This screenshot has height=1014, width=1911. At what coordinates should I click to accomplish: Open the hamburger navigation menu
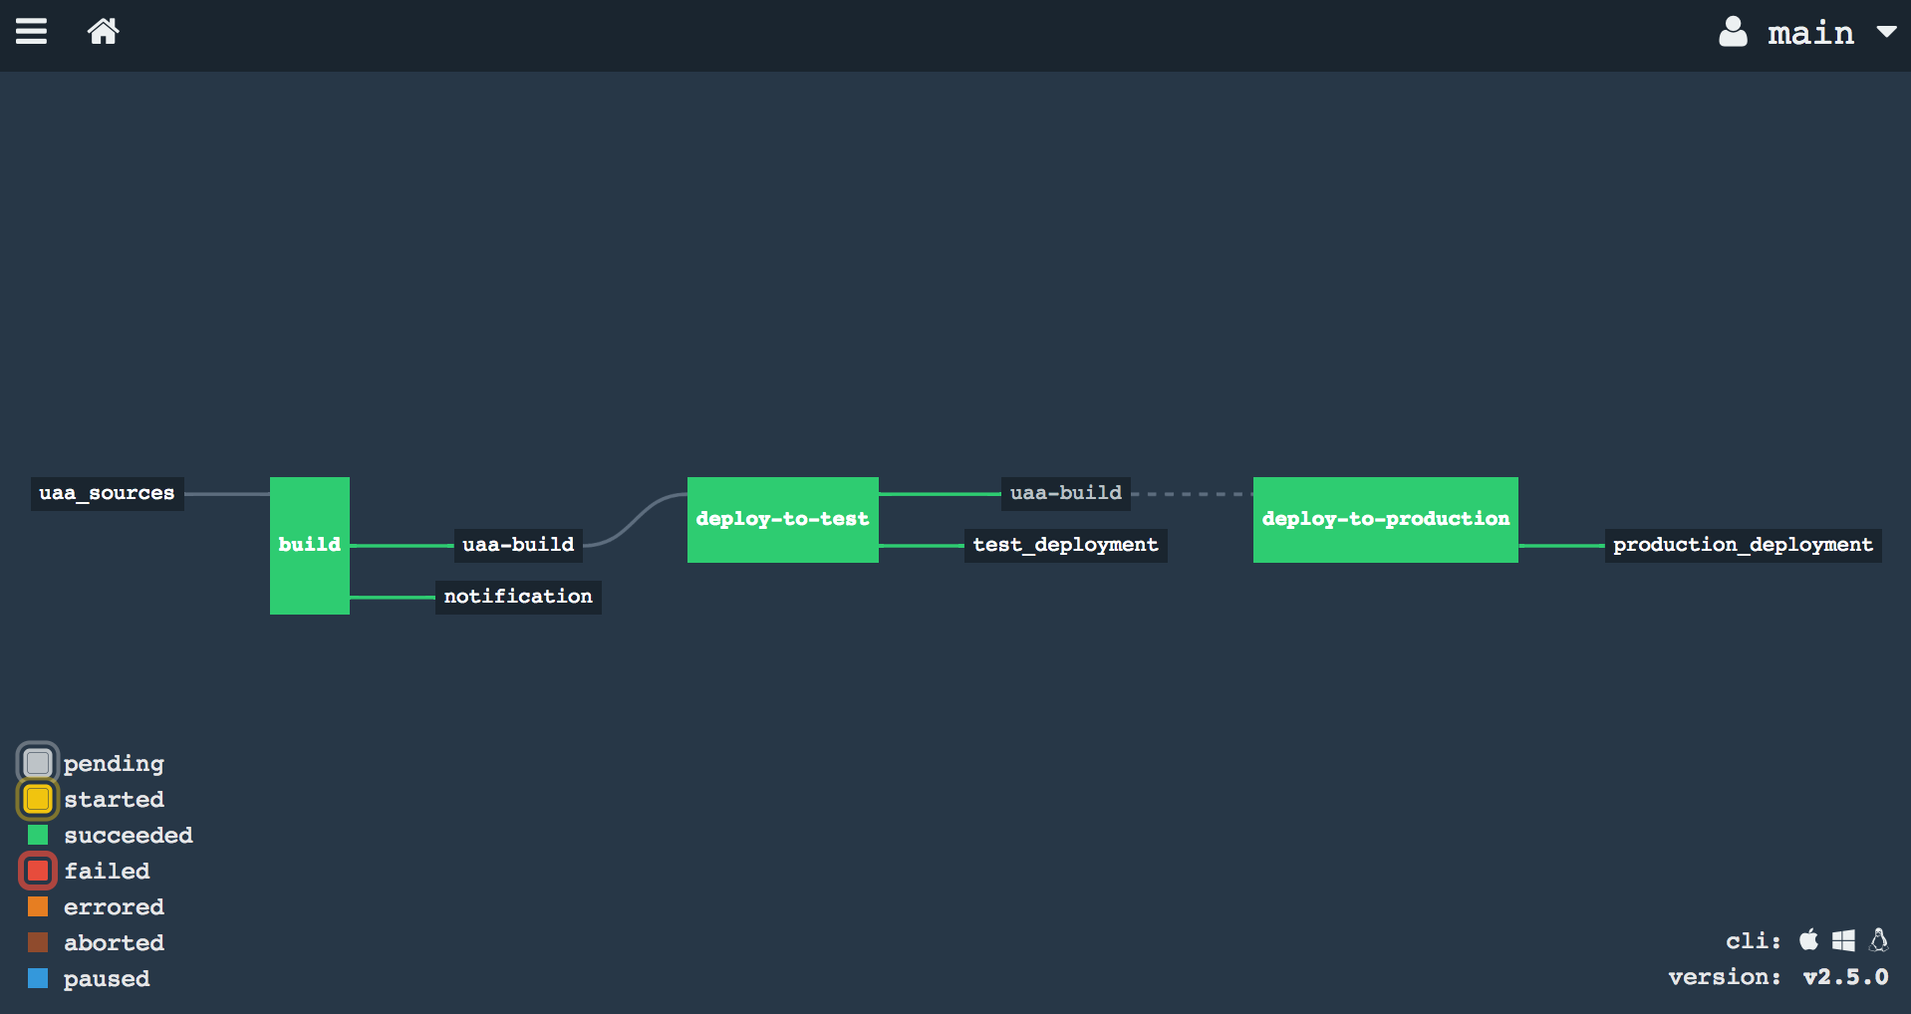32,31
